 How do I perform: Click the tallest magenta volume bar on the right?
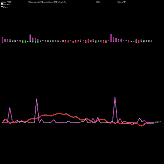click(111, 37)
